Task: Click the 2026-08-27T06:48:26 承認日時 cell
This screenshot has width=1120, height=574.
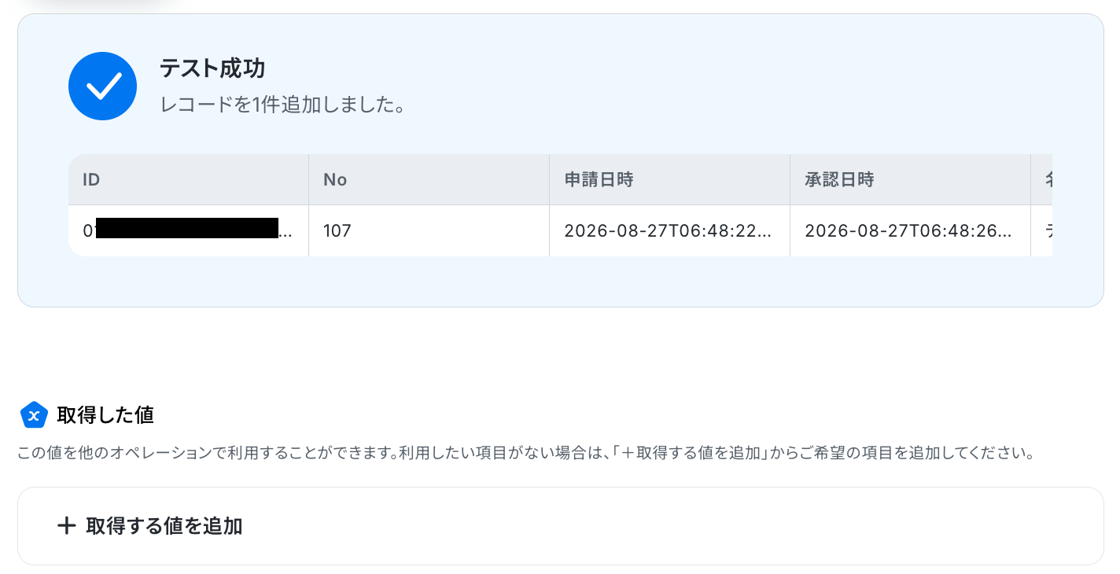Action: [x=910, y=230]
